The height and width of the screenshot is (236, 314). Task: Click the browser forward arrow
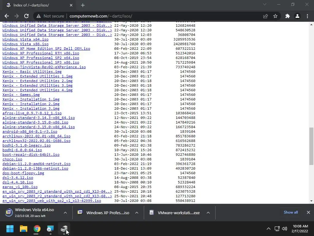coord(17,16)
